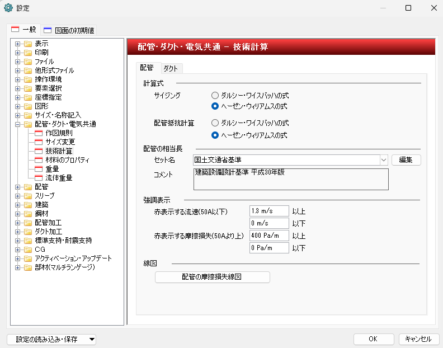Select ダルシー・ワイスバッハの式 for 配管抵抗計算

pos(215,123)
